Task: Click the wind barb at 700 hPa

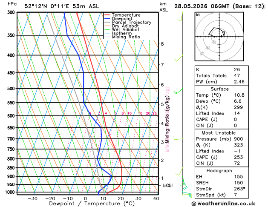Action: point(178,138)
